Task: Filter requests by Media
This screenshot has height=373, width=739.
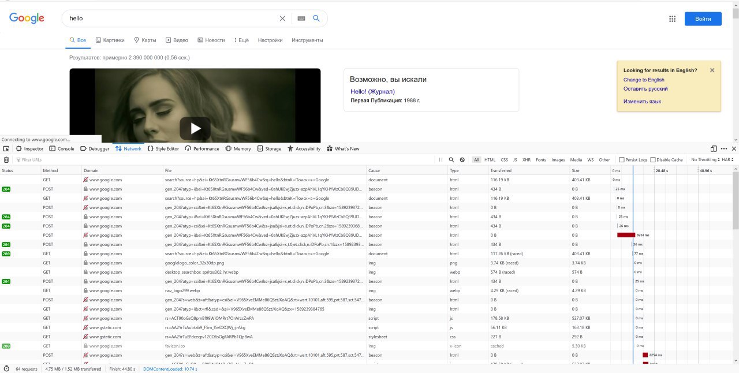Action: 576,160
